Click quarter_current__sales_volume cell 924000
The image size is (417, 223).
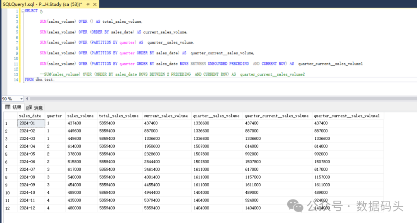[277, 200]
